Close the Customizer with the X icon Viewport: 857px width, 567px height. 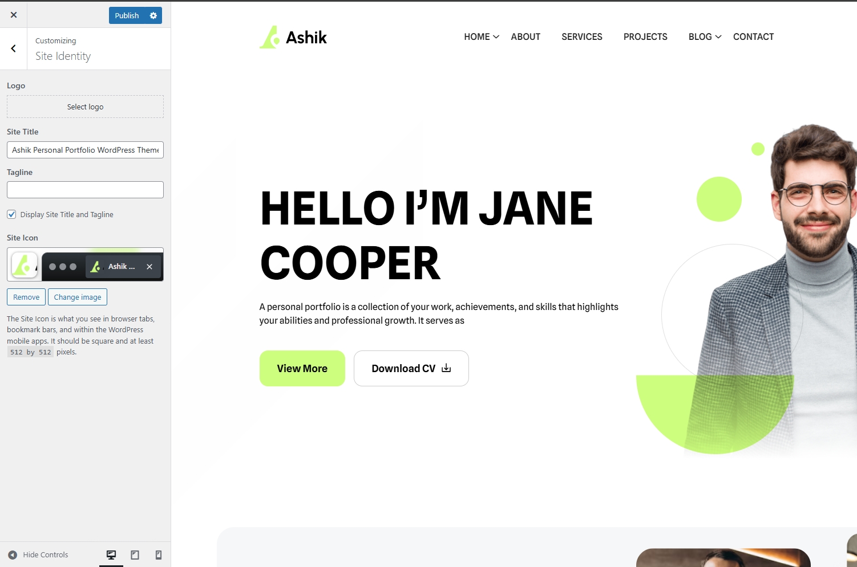(14, 15)
